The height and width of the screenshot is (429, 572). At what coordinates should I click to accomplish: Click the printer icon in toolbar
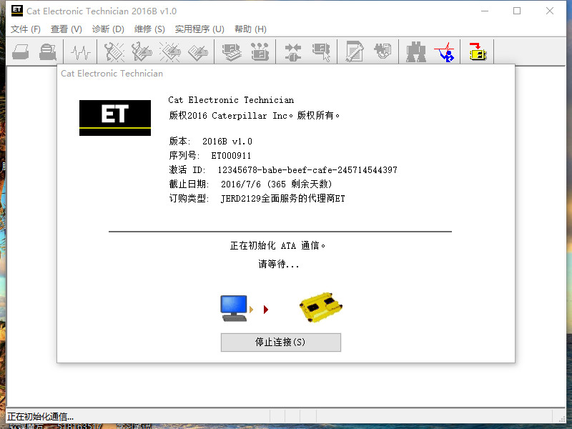click(21, 51)
